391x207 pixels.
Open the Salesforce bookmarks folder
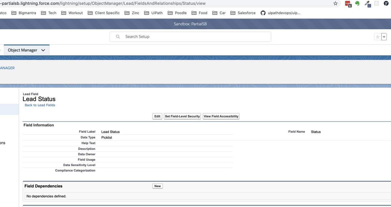(x=243, y=13)
